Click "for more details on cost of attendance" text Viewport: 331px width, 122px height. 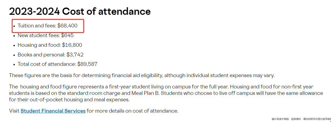(x=132, y=111)
